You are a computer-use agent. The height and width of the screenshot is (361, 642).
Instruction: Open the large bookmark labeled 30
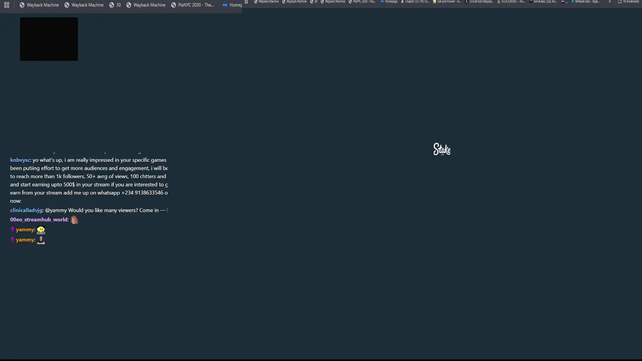[x=115, y=5]
